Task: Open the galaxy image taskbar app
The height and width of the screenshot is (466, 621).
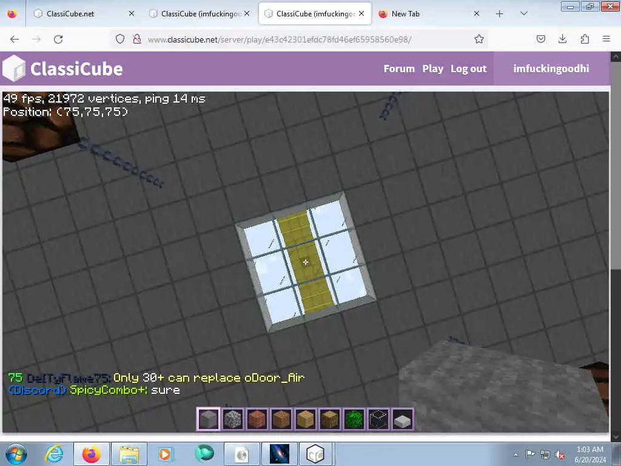Action: [279, 454]
